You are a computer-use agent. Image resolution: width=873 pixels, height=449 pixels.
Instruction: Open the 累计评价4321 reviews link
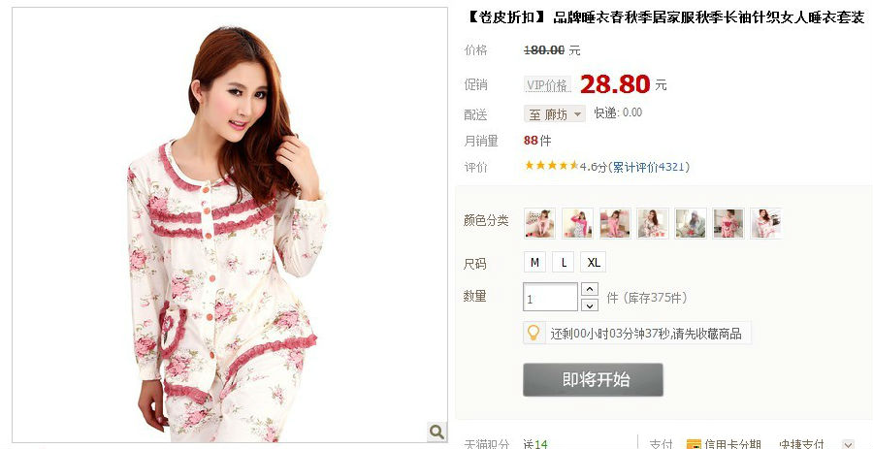pyautogui.click(x=649, y=167)
